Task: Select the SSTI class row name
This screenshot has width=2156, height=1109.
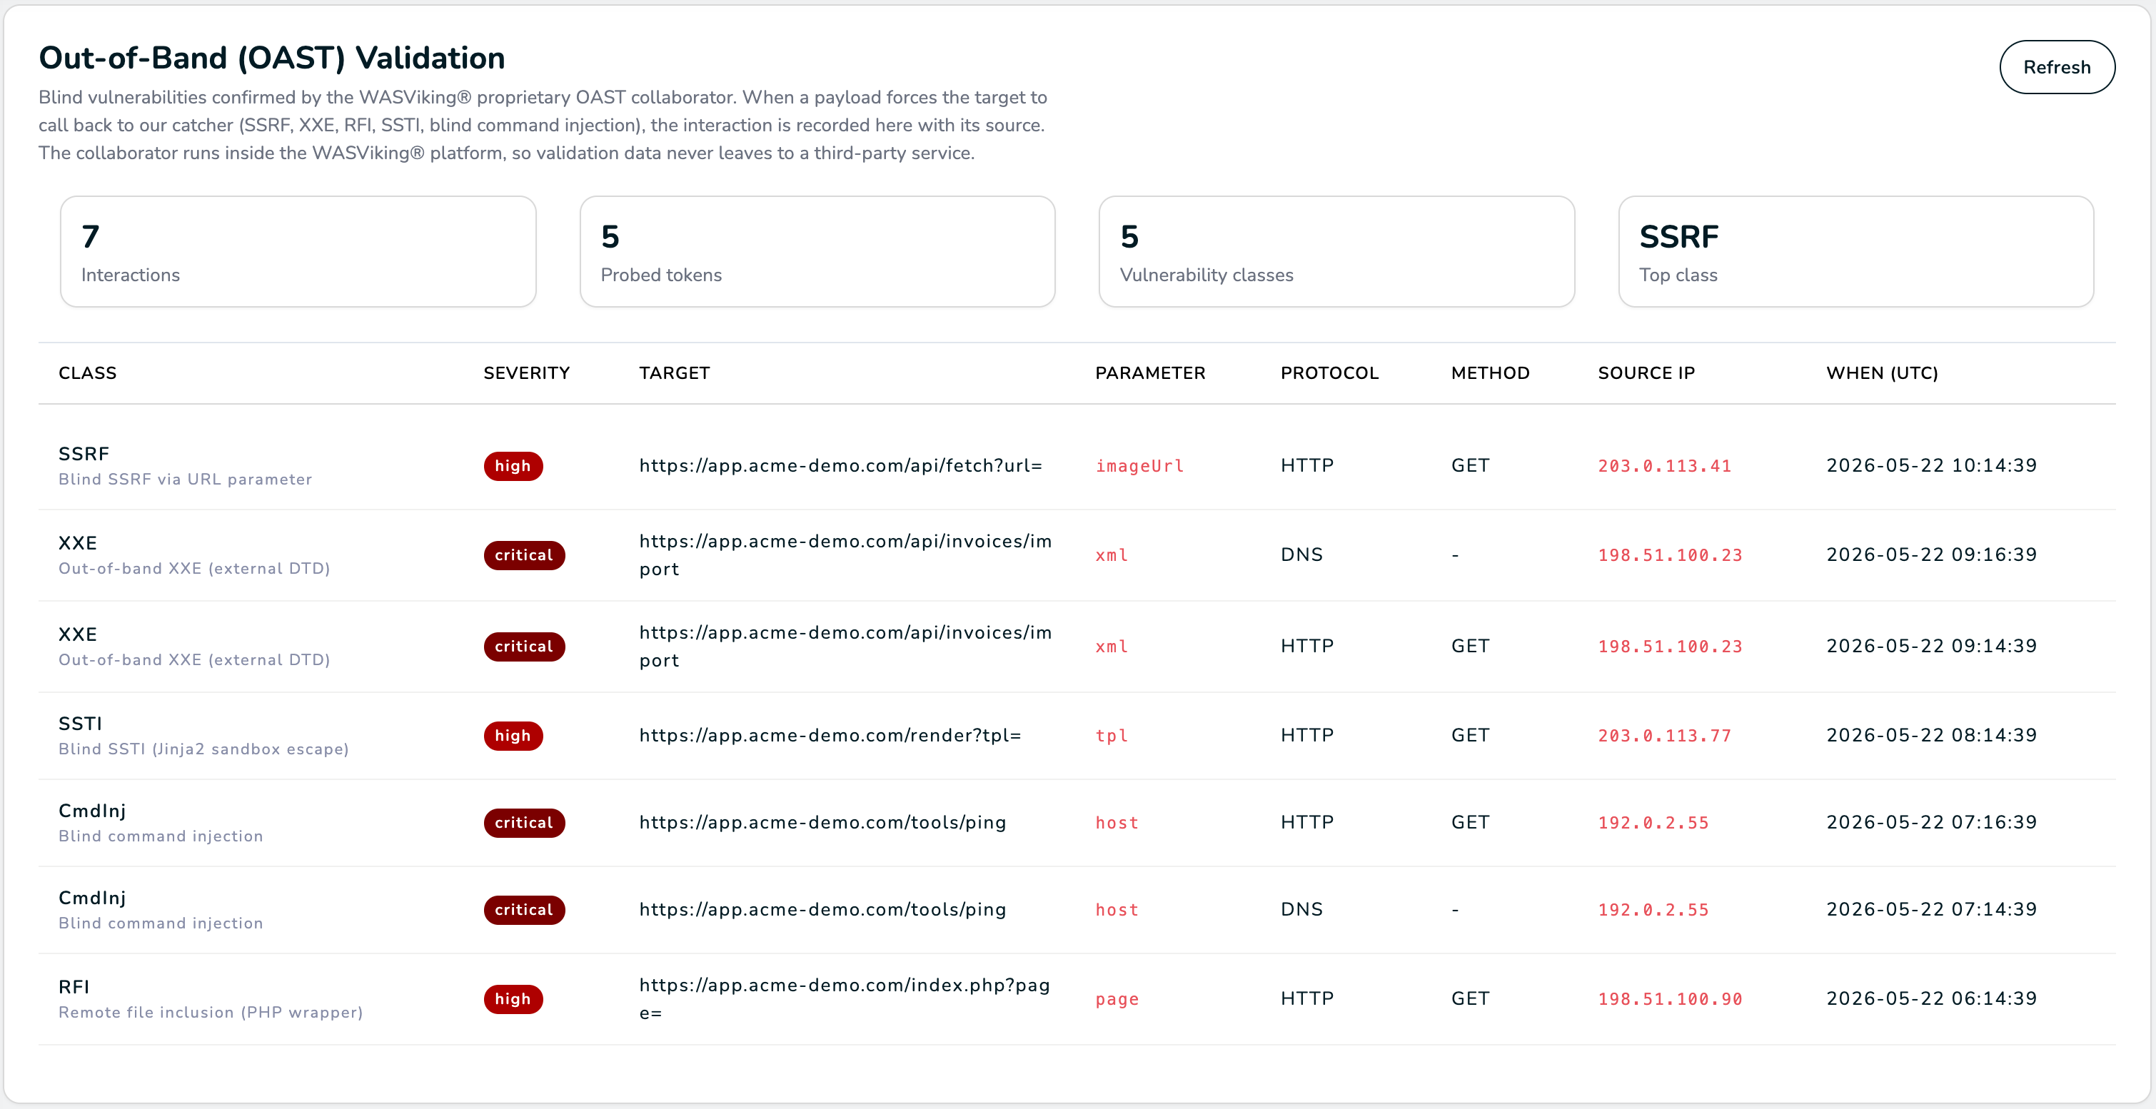Action: [81, 724]
